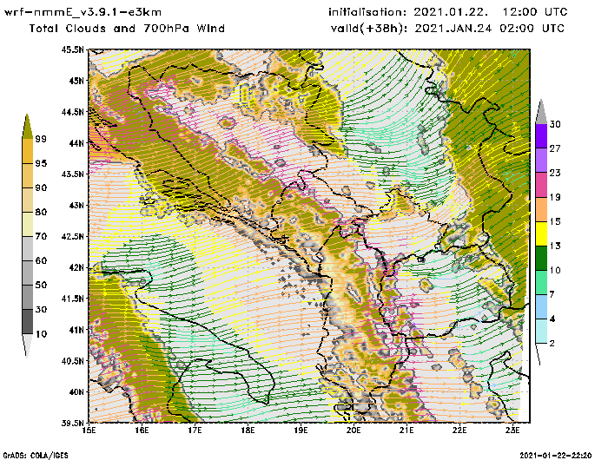Click the 40N latitude axis label
Image resolution: width=608 pixels, height=460 pixels.
tap(76, 391)
